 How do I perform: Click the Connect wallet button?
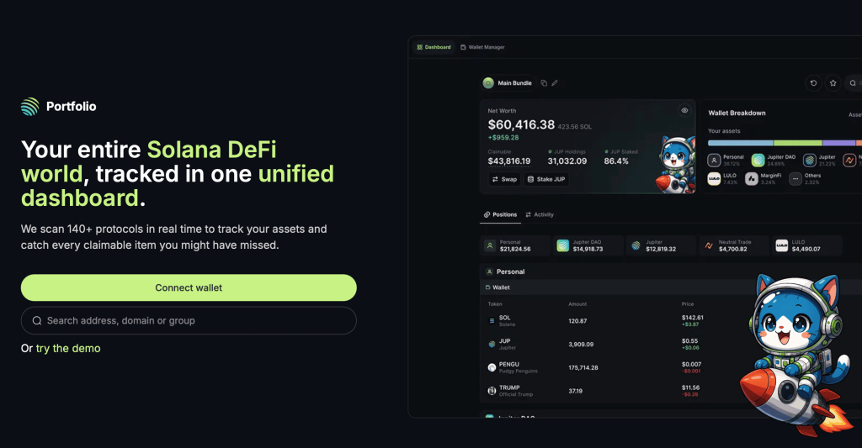point(189,287)
